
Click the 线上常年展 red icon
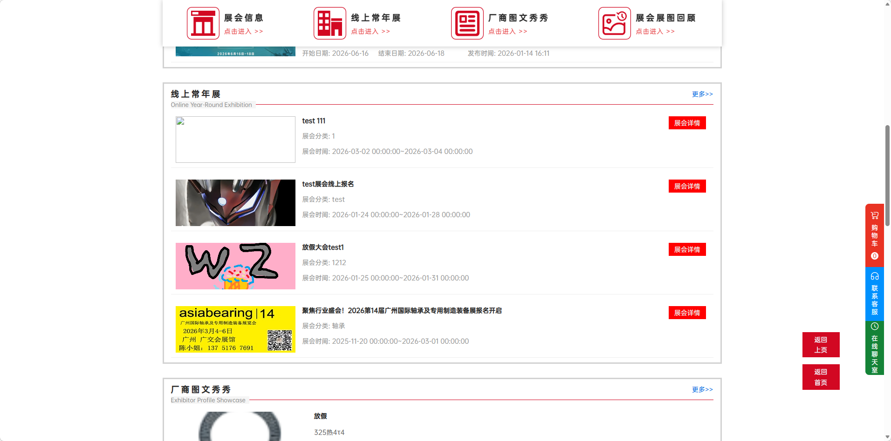pos(329,23)
